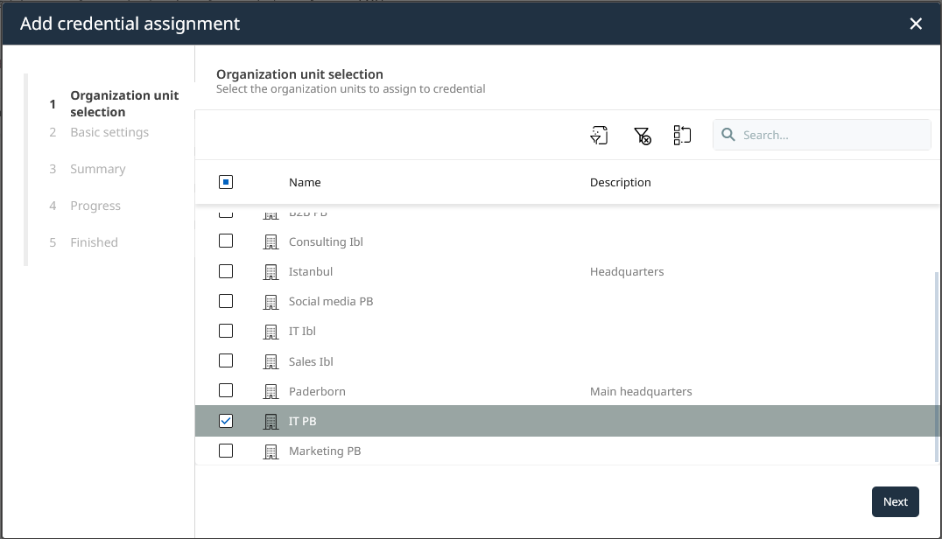
Task: Click the building icon for Marketing PB
Action: [x=271, y=451]
